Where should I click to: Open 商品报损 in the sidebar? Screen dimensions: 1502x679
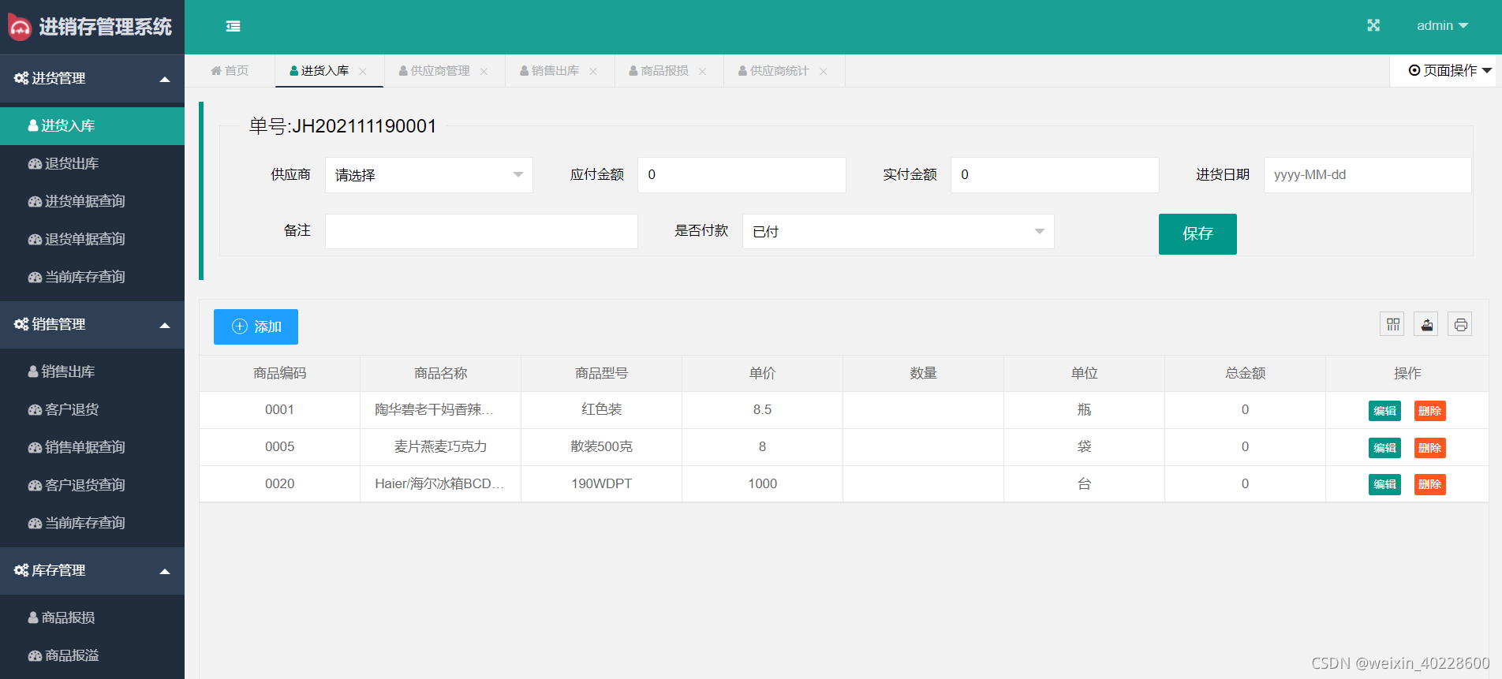92,617
